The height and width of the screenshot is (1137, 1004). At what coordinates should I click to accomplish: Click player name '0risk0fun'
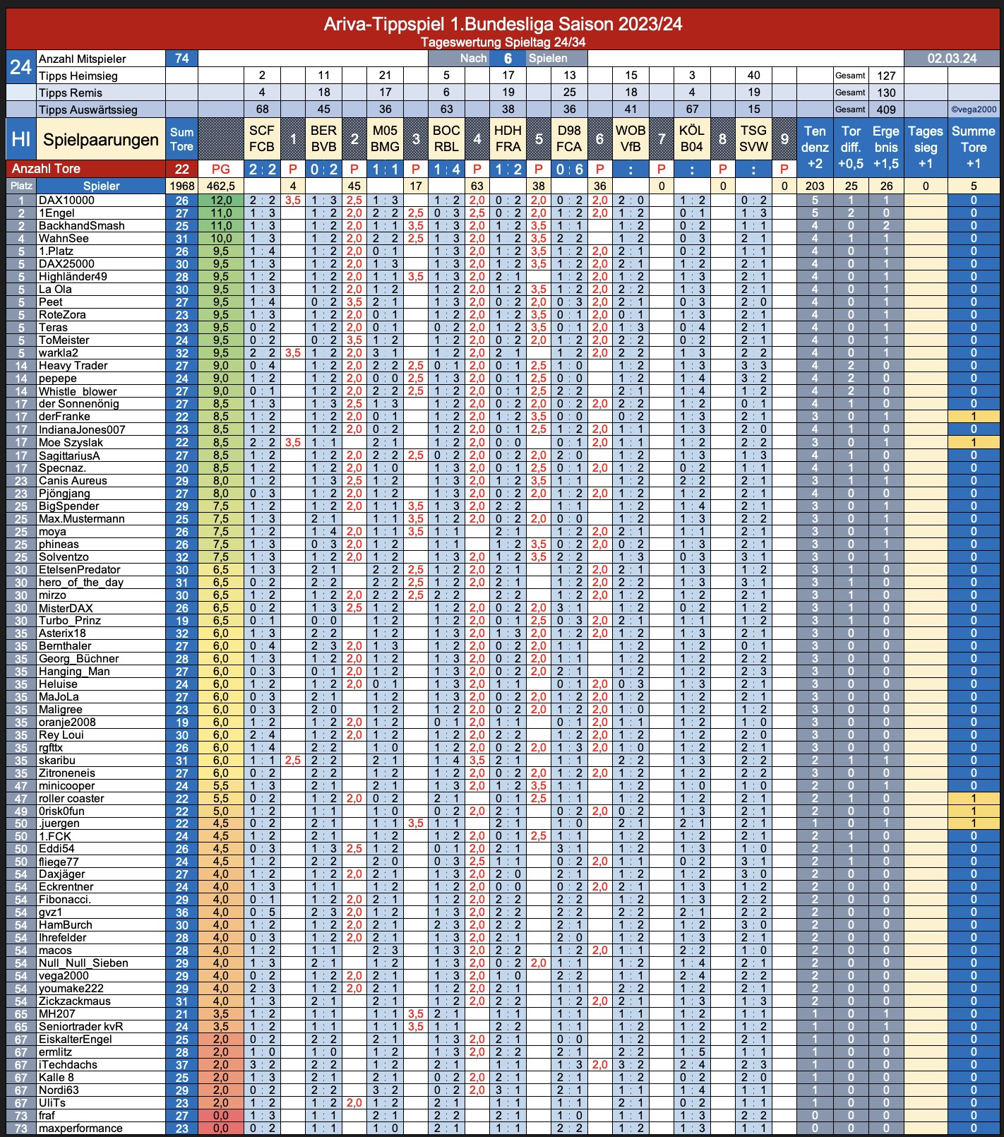61,811
